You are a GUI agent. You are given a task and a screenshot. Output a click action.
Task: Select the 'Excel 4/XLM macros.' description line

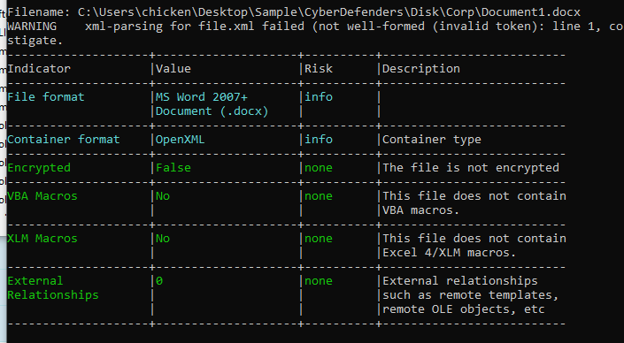click(x=450, y=253)
